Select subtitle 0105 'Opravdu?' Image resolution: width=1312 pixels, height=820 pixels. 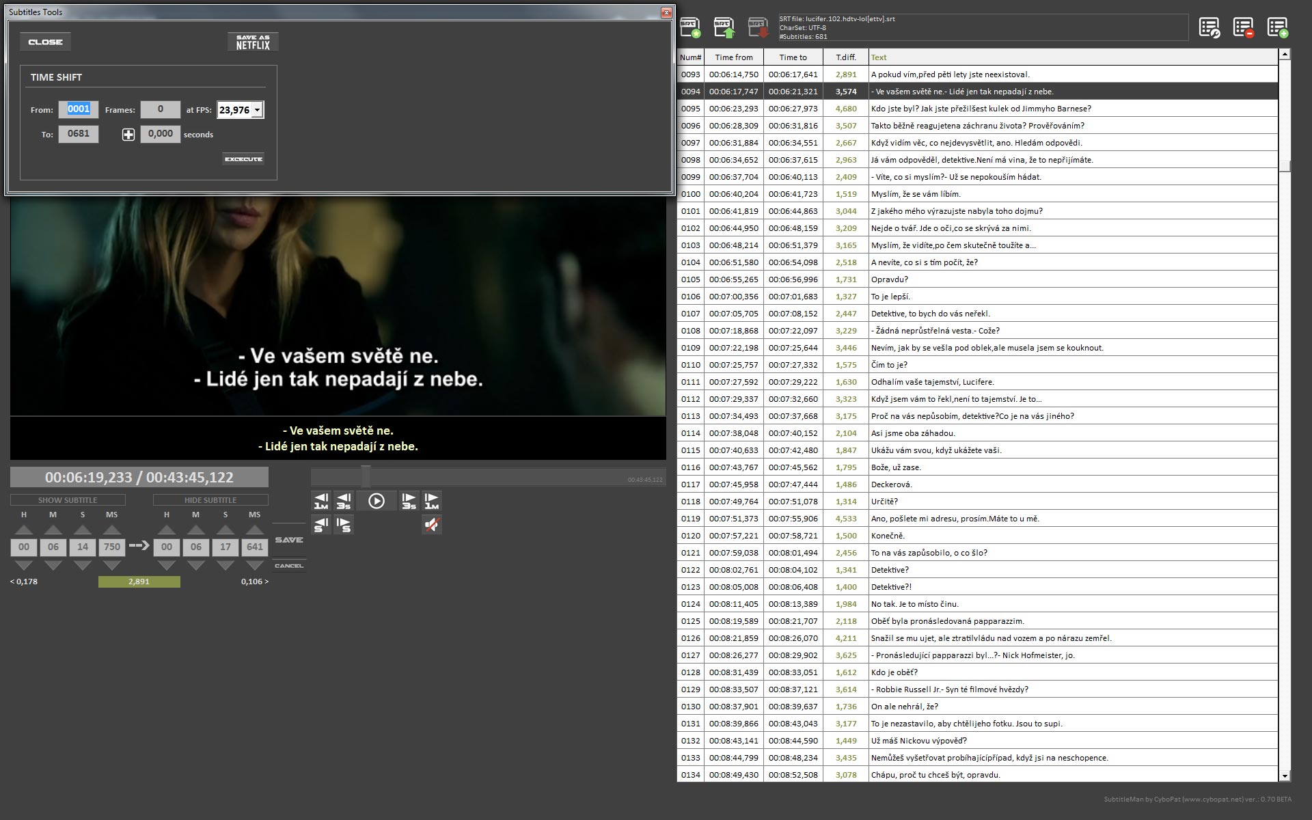(977, 279)
